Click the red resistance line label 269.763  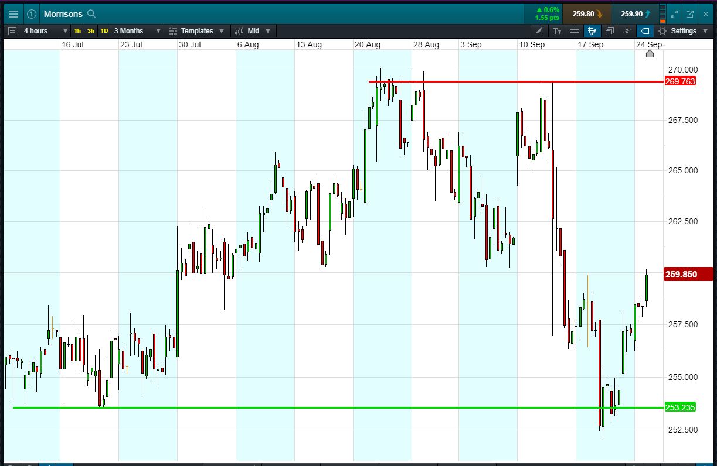[x=680, y=81]
